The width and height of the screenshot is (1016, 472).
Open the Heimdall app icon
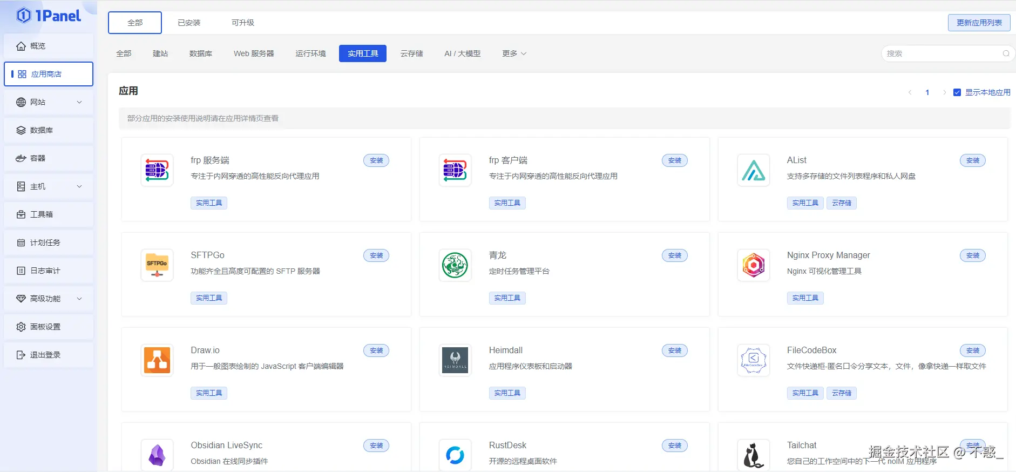[x=455, y=360]
